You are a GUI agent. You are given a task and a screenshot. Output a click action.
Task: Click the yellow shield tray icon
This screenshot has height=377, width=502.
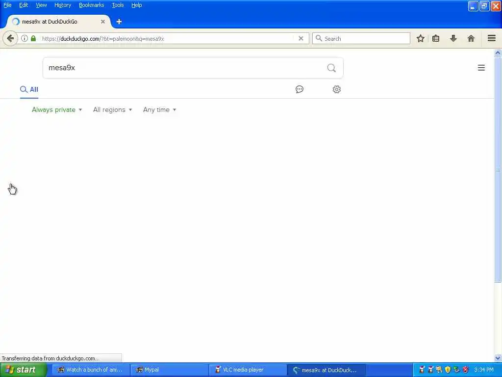click(x=448, y=370)
